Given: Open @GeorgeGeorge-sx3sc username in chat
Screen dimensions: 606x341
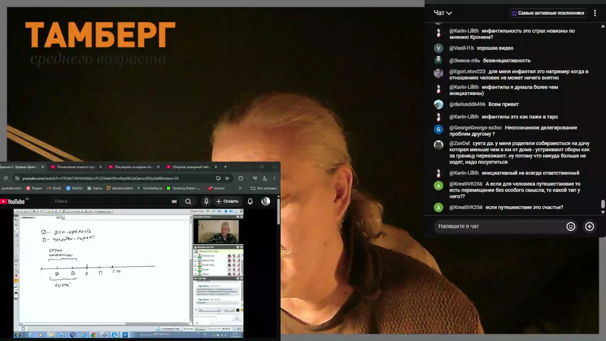Looking at the screenshot, I should 475,128.
